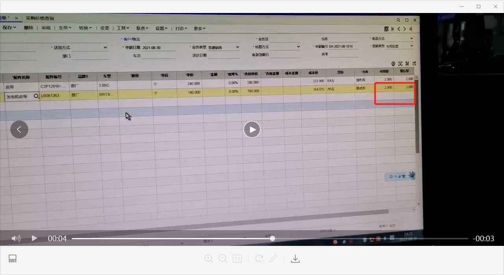Select the 皮带 part name cell
Viewport: 504px width, 275px height.
[20, 87]
